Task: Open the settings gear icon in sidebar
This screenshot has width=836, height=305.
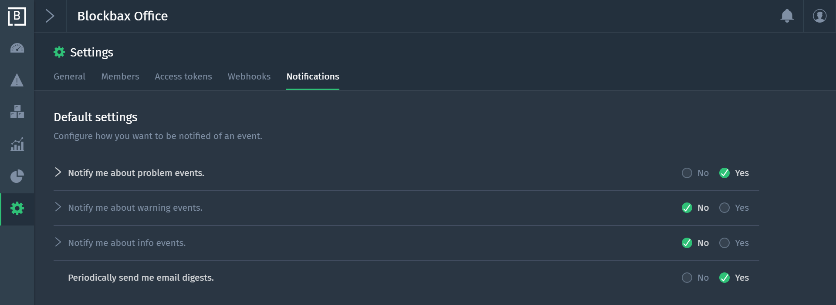Action: [x=17, y=209]
